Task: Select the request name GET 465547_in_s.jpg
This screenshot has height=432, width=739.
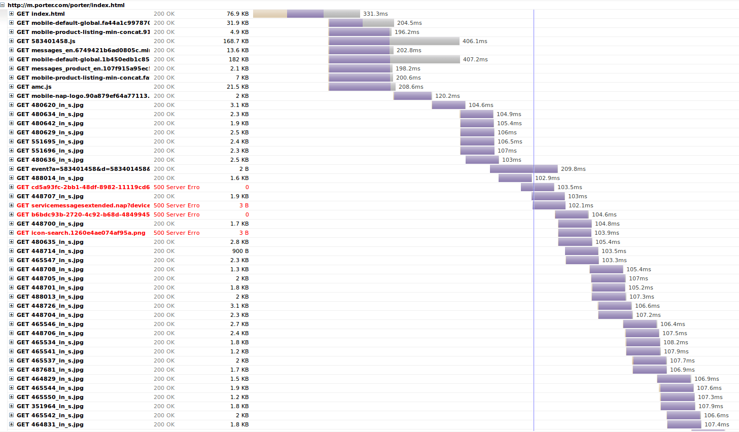Action: pos(50,260)
